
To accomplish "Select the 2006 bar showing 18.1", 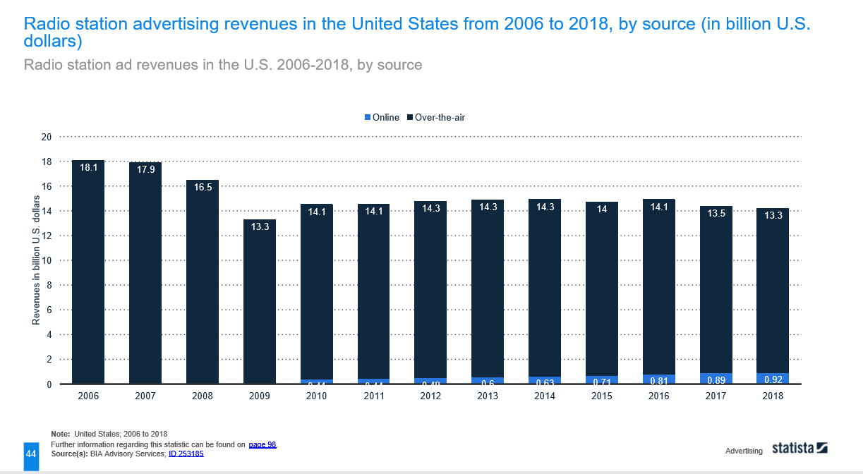I will coord(88,272).
